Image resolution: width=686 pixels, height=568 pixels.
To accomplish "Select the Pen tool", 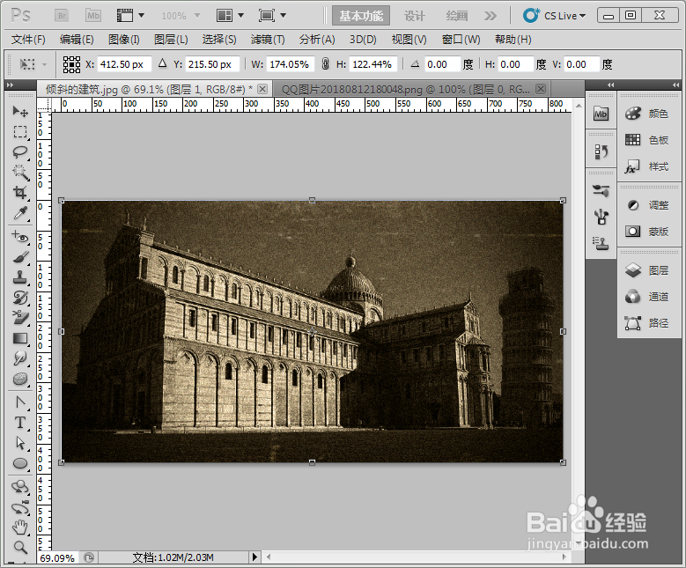I will [x=20, y=402].
